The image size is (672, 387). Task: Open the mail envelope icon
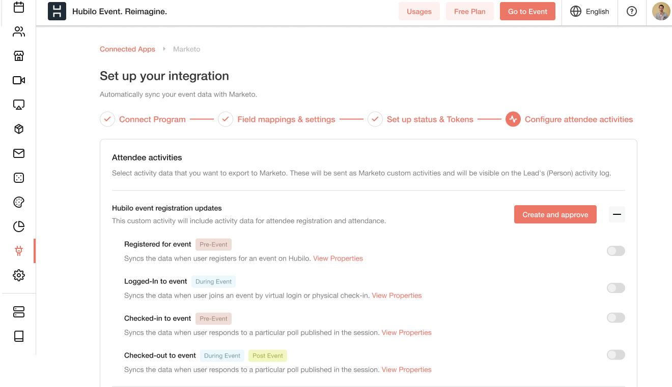(x=19, y=153)
